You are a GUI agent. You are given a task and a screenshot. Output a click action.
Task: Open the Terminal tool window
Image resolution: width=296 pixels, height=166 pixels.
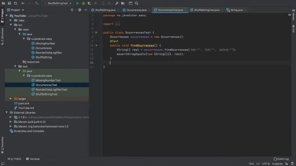click(33, 159)
